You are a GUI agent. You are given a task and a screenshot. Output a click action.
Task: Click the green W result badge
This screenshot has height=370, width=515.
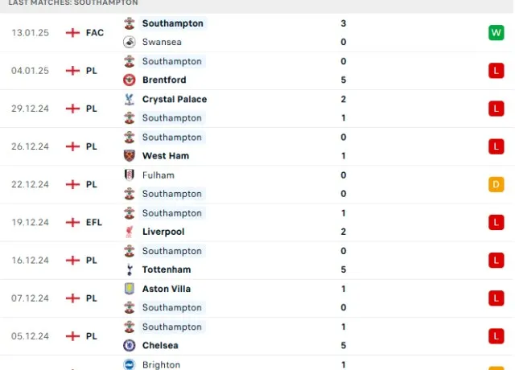pyautogui.click(x=495, y=33)
